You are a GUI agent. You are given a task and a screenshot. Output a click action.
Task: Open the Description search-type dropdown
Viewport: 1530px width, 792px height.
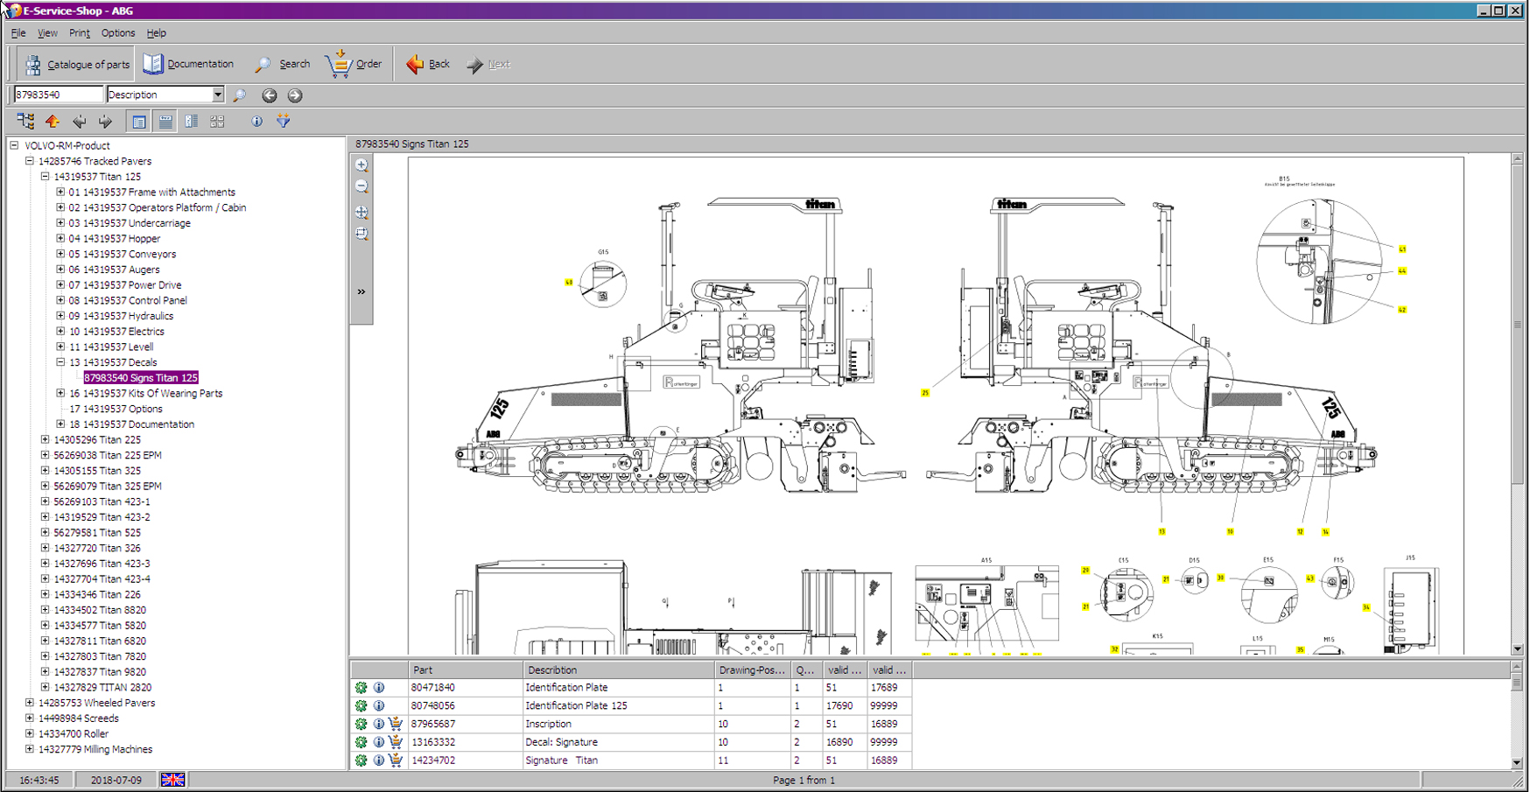coord(218,95)
